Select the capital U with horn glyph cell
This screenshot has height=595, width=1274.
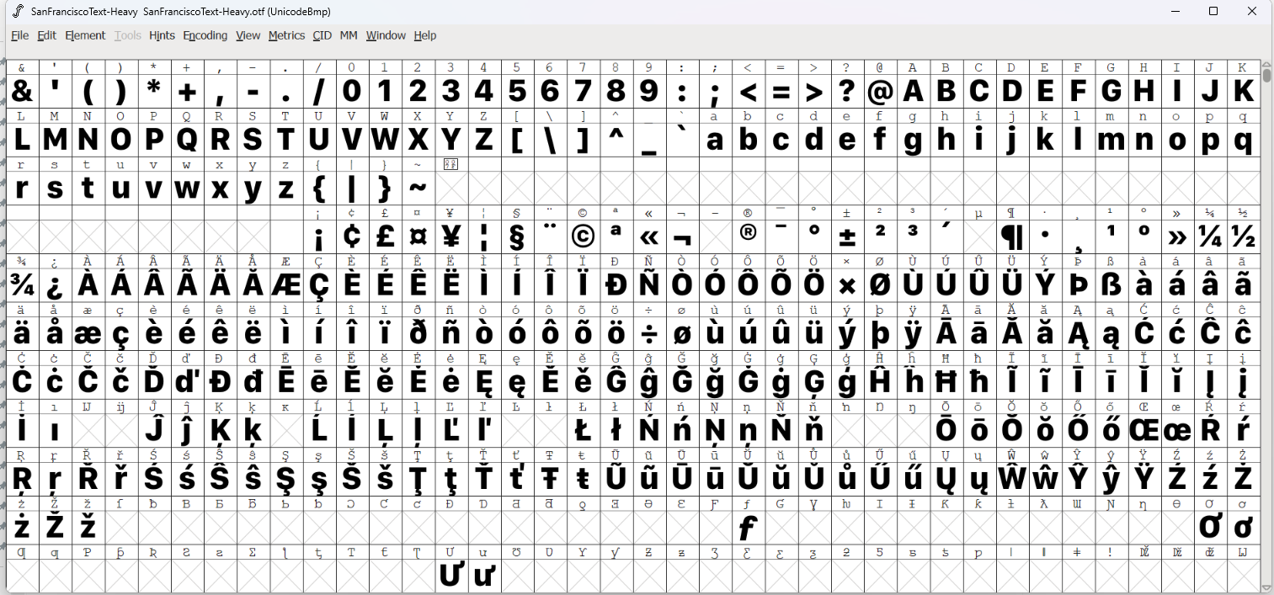click(450, 576)
